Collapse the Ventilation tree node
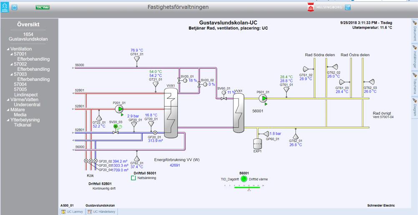 pos(8,49)
